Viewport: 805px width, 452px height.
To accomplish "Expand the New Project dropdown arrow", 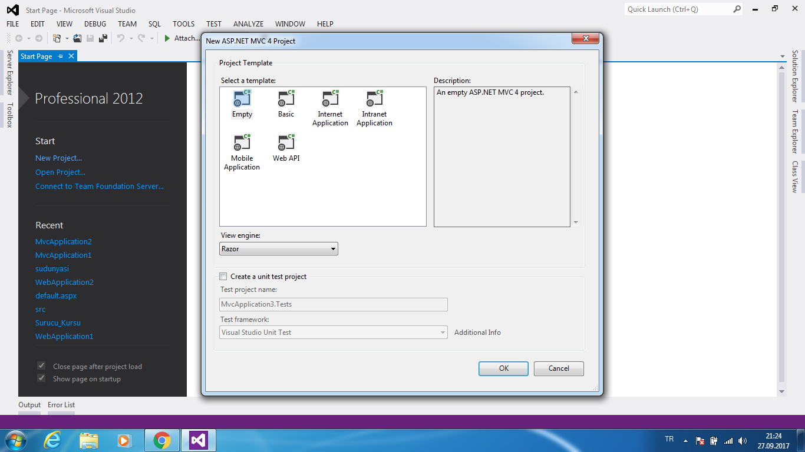I will pyautogui.click(x=67, y=38).
